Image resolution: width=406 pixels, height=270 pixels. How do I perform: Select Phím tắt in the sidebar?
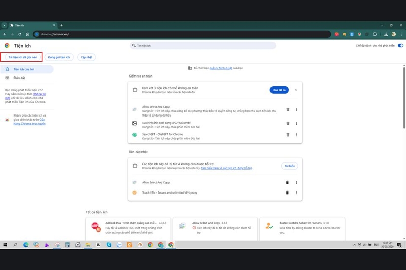click(19, 78)
